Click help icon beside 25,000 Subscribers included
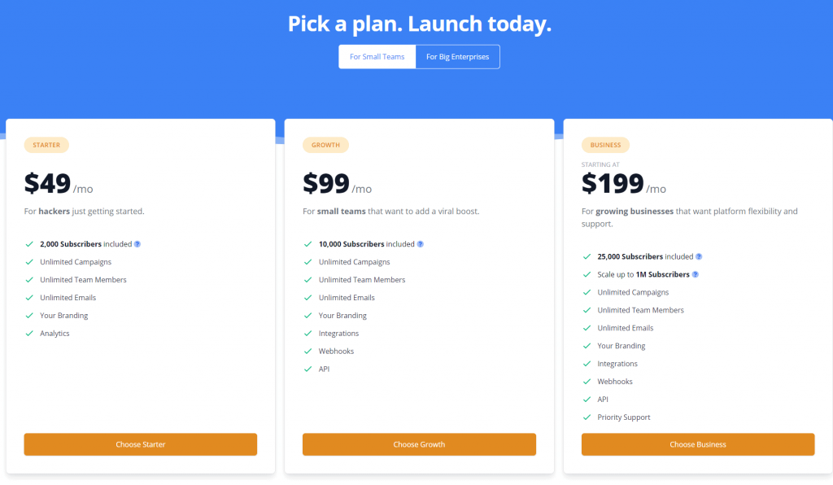Image resolution: width=833 pixels, height=485 pixels. [699, 256]
